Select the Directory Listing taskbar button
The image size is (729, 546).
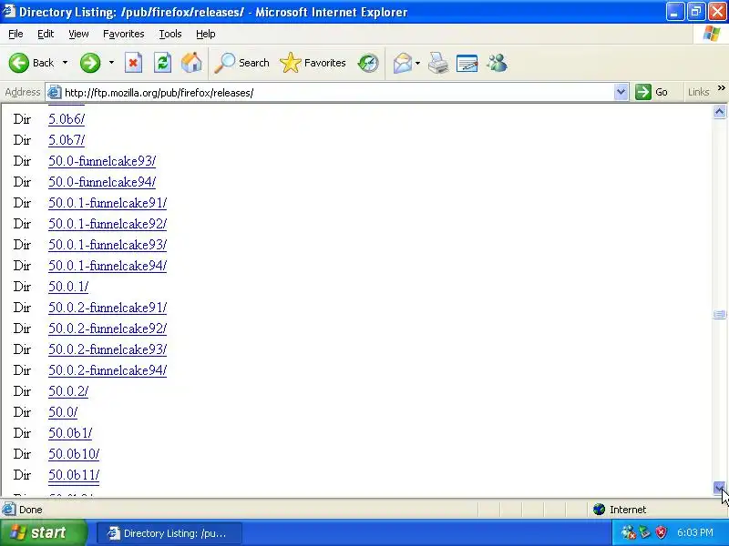point(169,533)
